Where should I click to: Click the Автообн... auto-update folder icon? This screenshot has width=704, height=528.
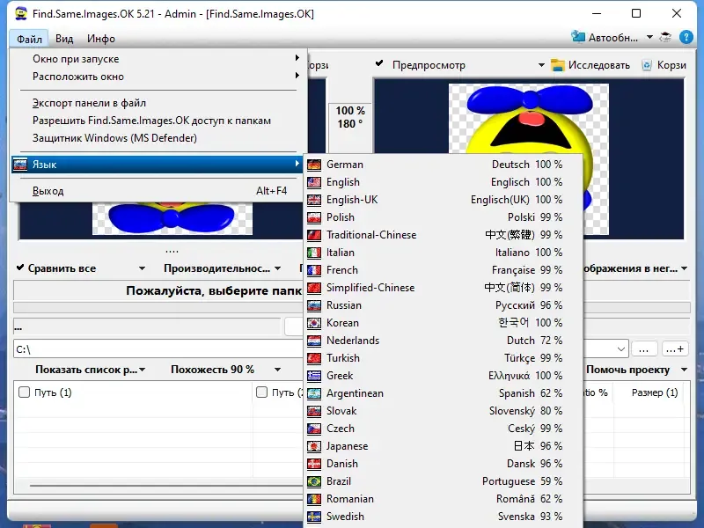point(578,37)
